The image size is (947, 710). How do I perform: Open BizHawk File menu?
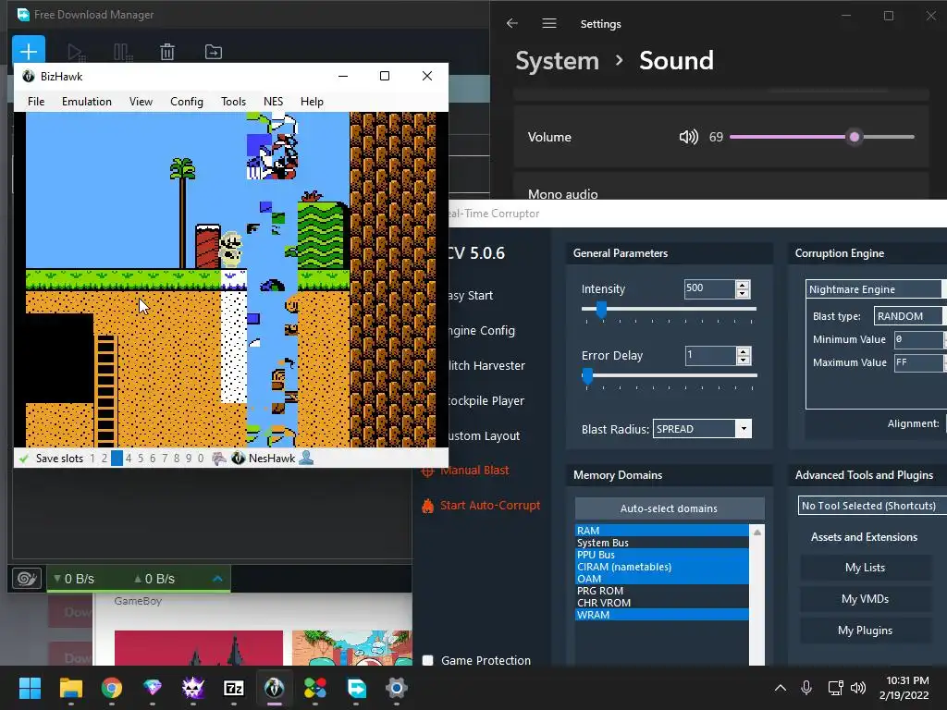(36, 102)
